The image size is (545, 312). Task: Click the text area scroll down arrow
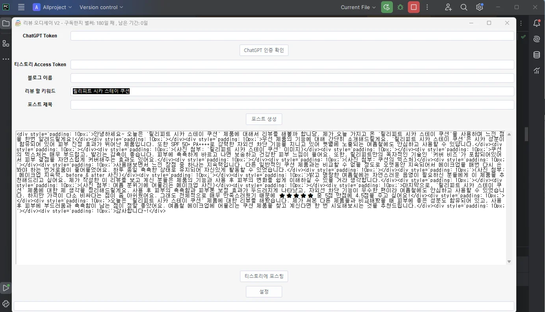tap(509, 262)
